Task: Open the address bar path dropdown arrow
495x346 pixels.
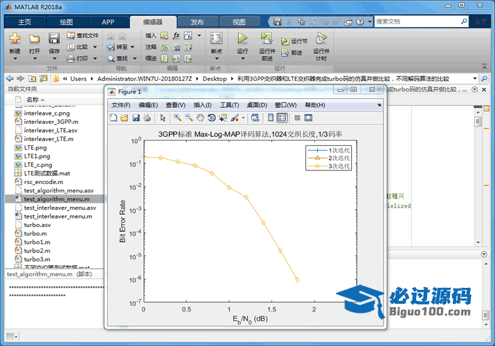Action: point(474,78)
